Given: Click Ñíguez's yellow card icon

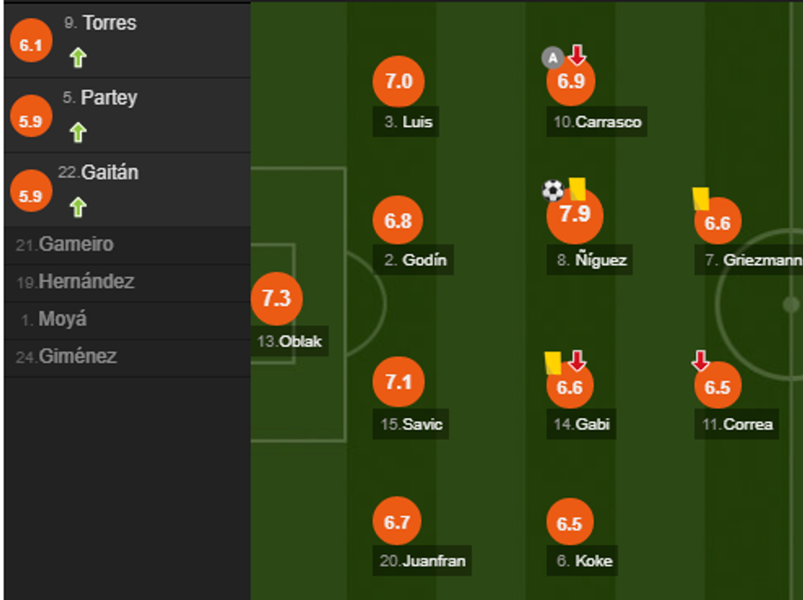Looking at the screenshot, I should (x=578, y=189).
